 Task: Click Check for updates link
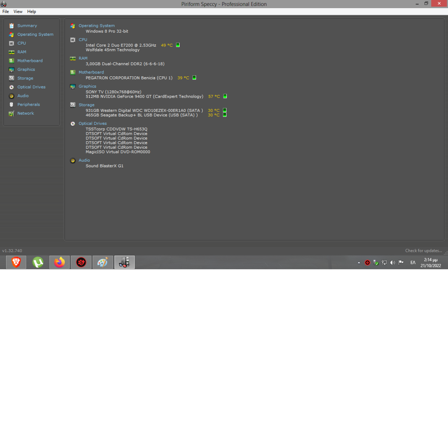pyautogui.click(x=423, y=251)
